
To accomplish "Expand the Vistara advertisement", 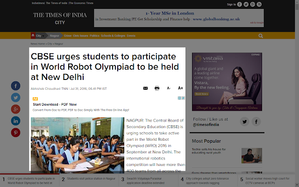I will pyautogui.click(x=256, y=55).
